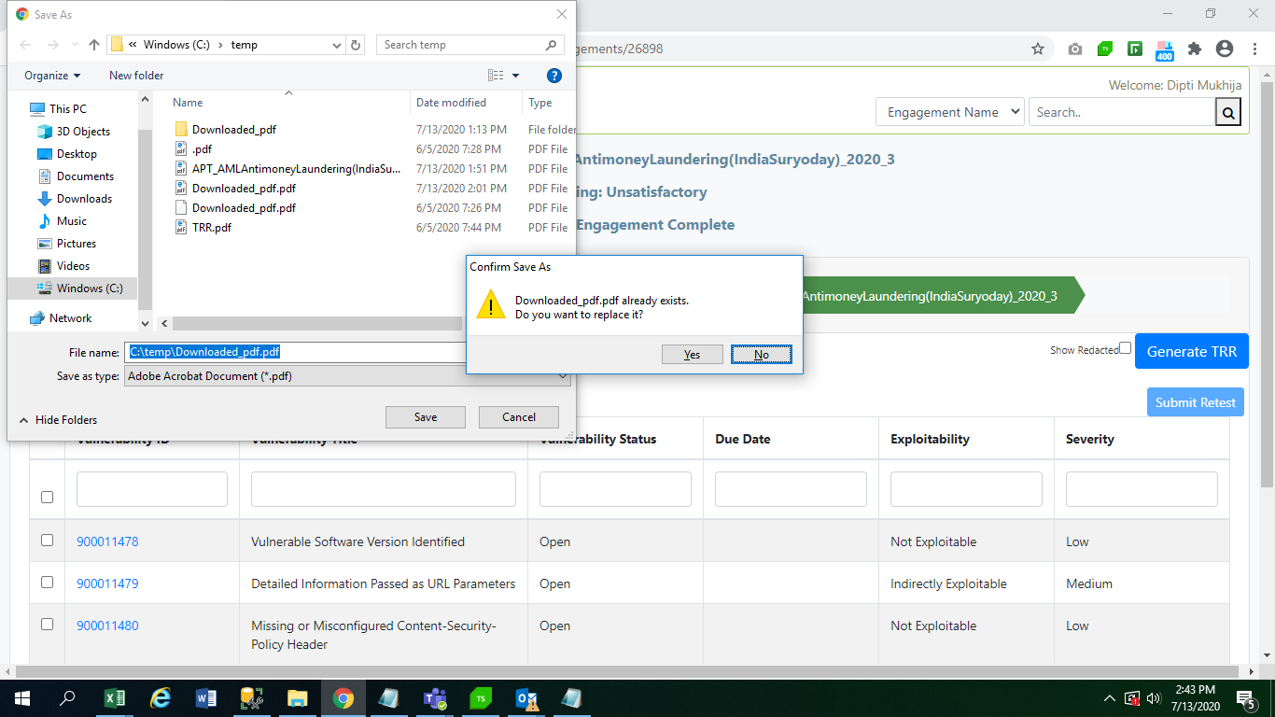Go up one folder level
This screenshot has height=717, width=1275.
coord(93,45)
